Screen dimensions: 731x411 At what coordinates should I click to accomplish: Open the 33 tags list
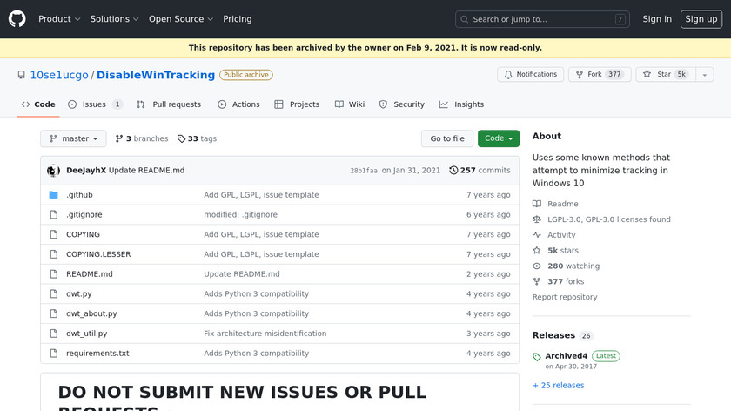coord(197,138)
